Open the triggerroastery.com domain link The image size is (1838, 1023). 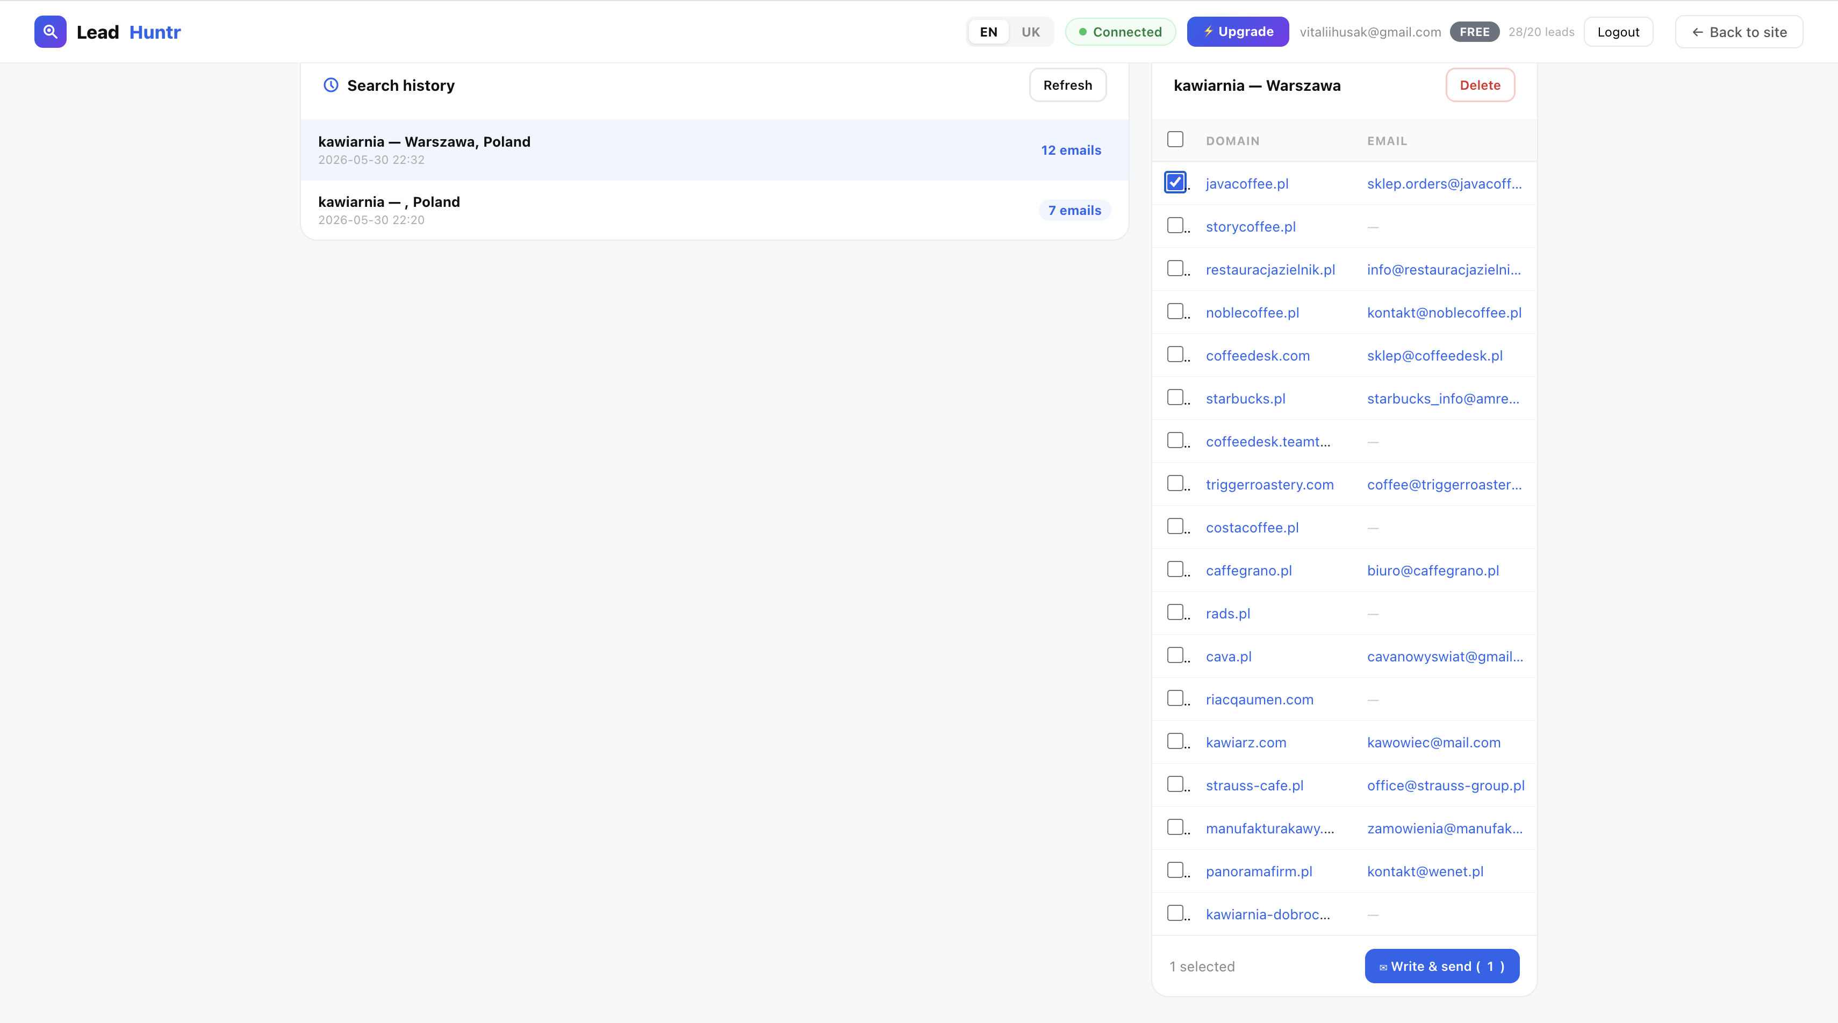click(x=1269, y=485)
